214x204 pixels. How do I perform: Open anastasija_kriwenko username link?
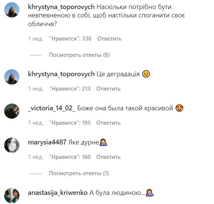pos(58,193)
